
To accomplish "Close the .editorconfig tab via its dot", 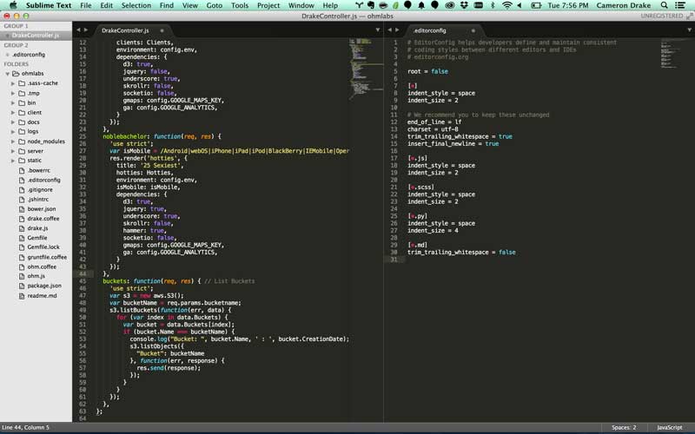I will tap(473, 30).
